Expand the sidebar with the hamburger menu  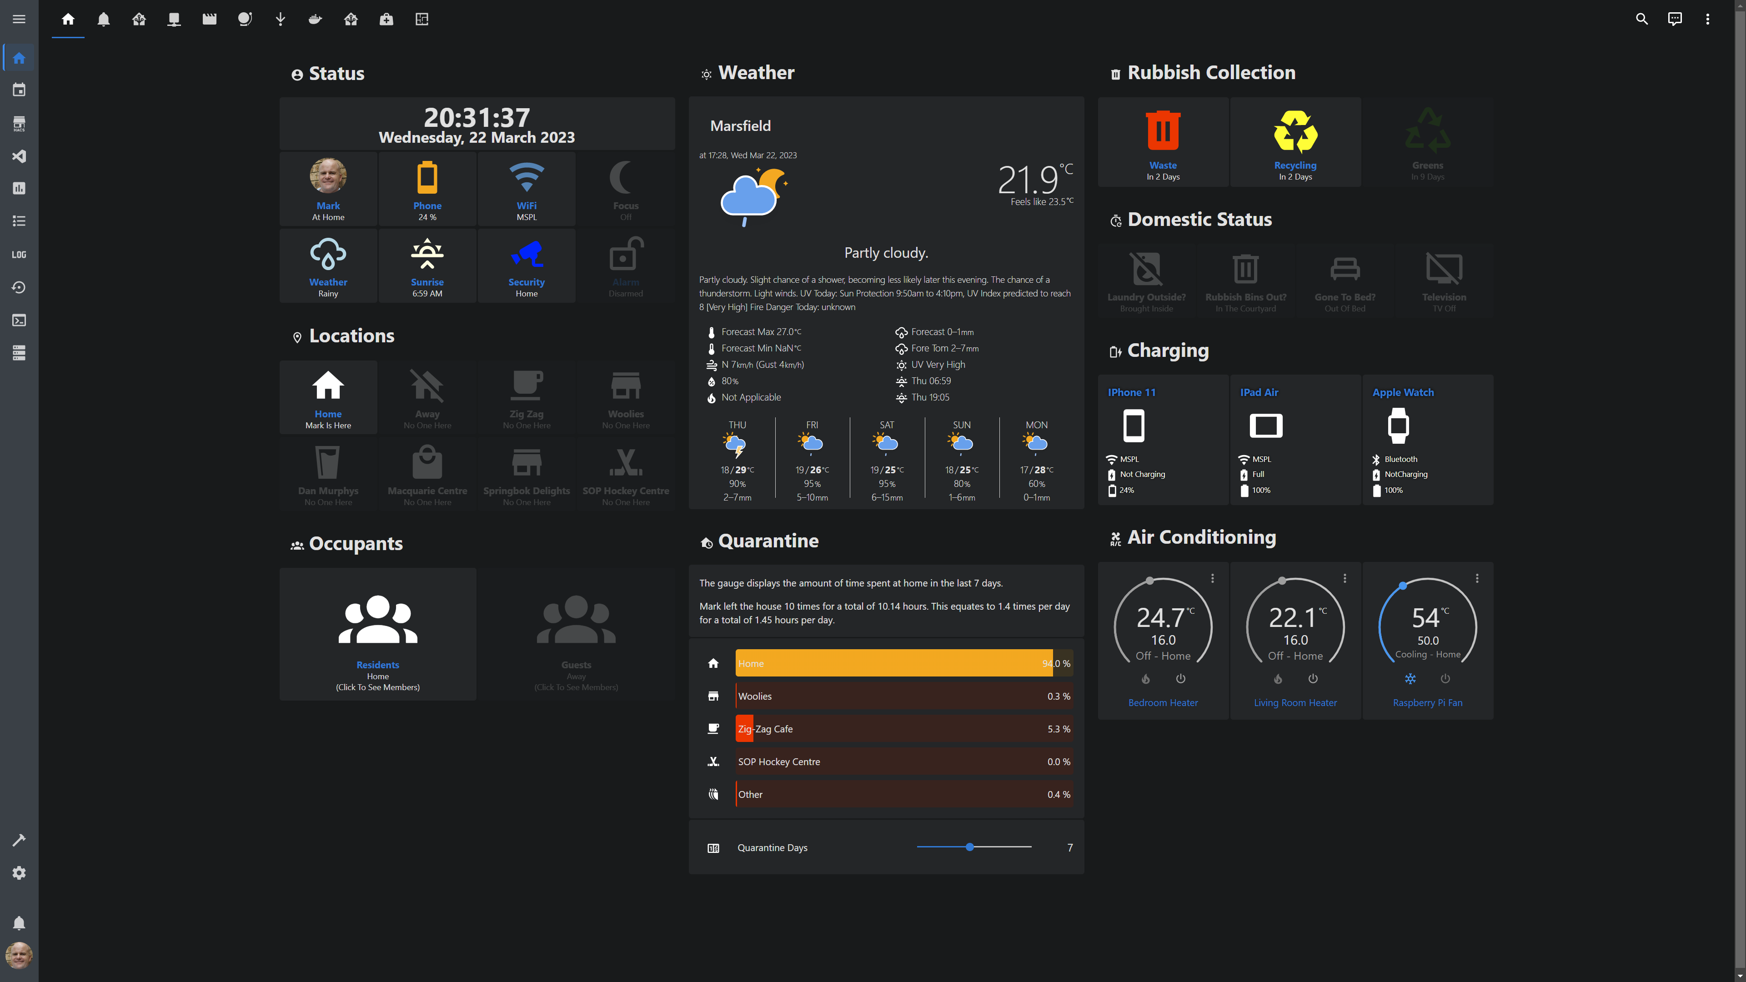tap(19, 19)
